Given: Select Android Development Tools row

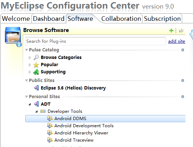Looking at the screenshot, I should click(84, 126).
